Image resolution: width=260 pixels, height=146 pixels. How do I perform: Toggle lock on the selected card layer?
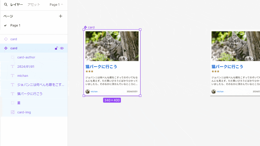coord(56,48)
